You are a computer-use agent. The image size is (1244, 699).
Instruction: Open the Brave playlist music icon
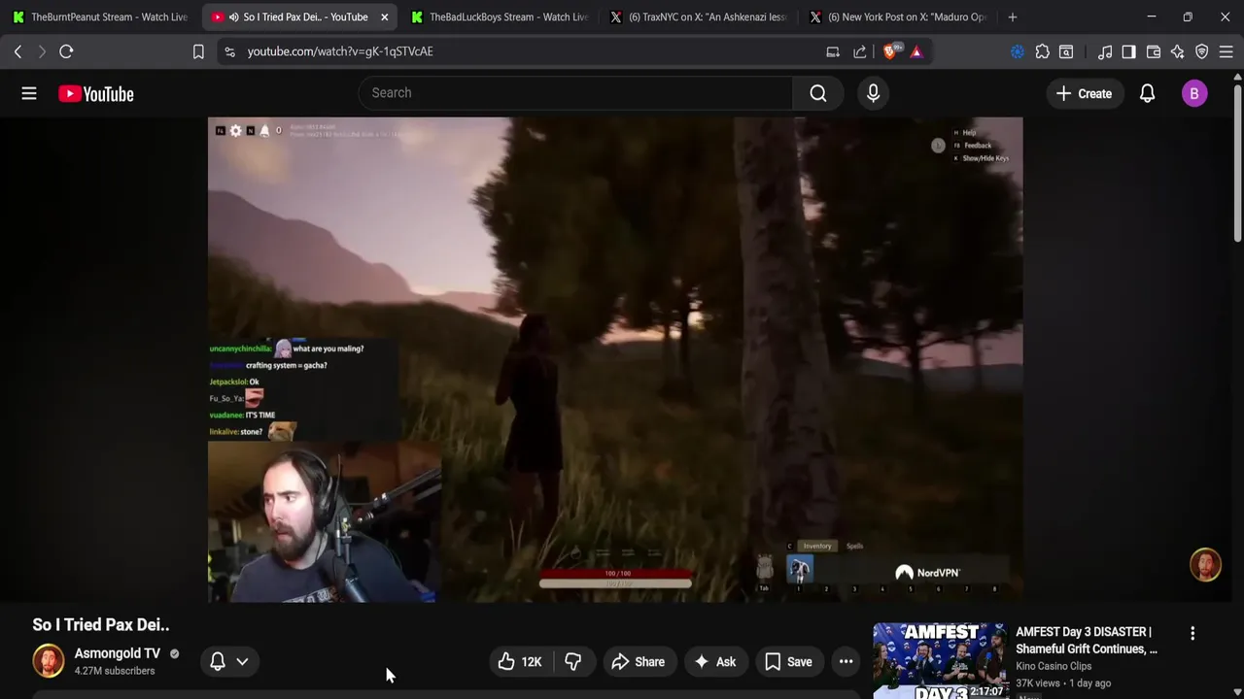1104,51
